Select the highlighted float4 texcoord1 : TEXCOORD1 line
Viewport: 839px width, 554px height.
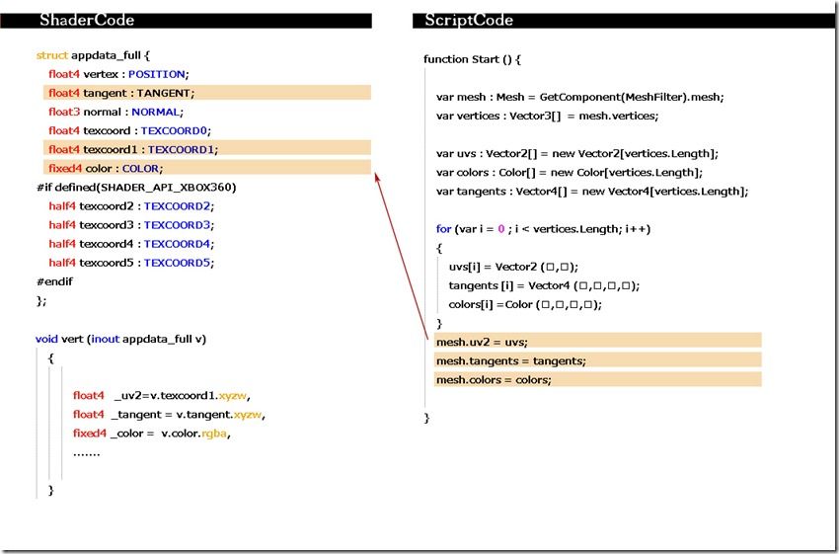coord(207,149)
